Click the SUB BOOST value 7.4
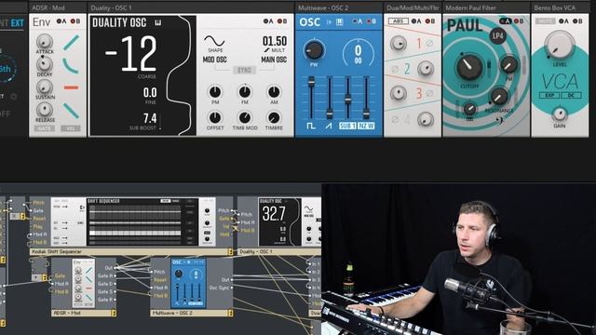Image resolution: width=596 pixels, height=335 pixels. (150, 118)
